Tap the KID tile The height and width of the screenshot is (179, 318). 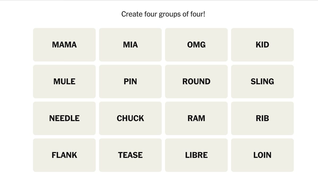point(262,45)
